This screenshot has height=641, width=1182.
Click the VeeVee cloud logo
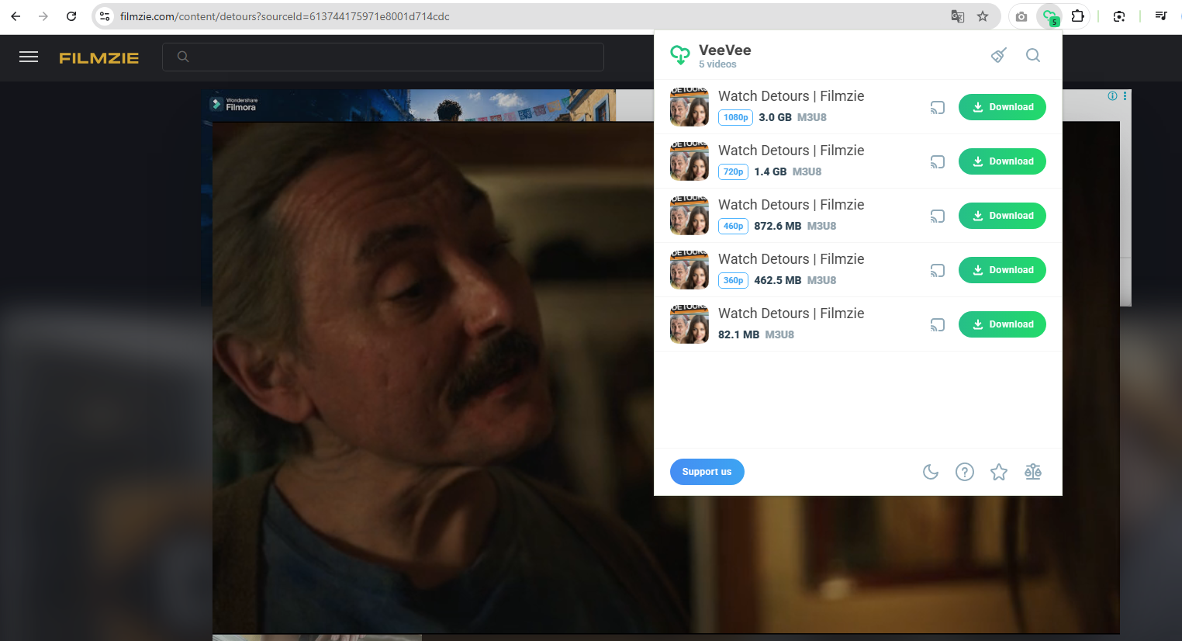point(680,55)
